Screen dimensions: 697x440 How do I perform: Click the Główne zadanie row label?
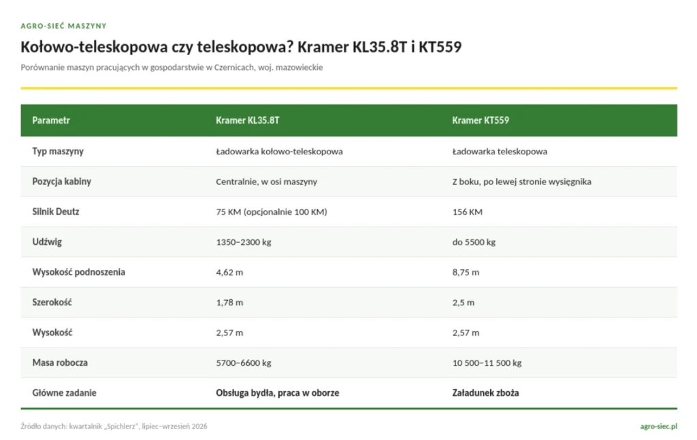point(65,393)
